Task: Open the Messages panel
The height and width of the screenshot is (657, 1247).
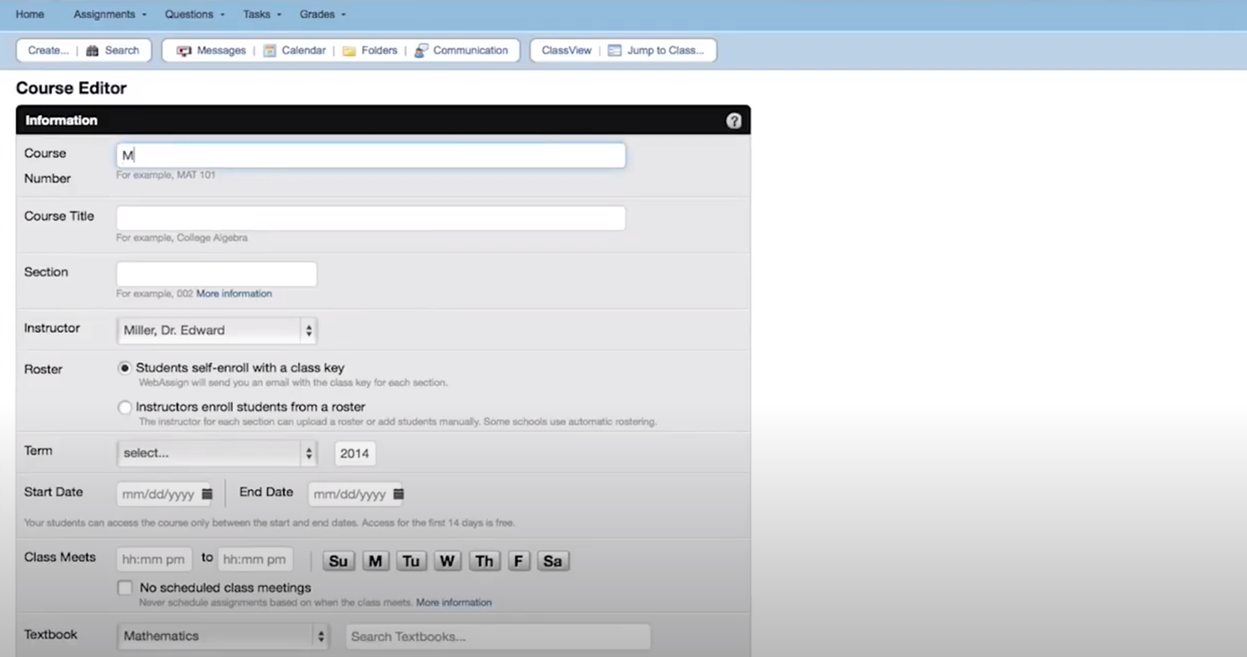Action: coord(220,50)
